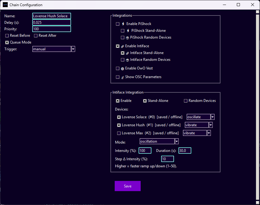Viewport: 260px width, 205px height.
Task: Toggle the Reset After checkbox
Action: pos(36,36)
